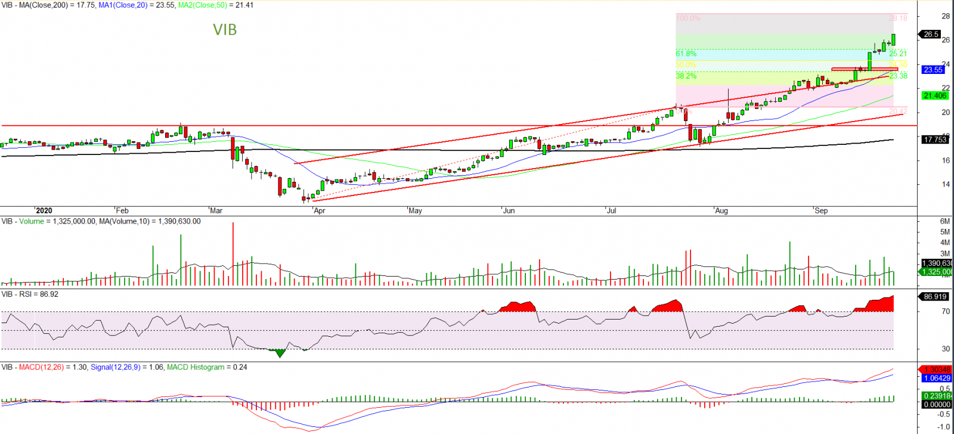Select the 61.8% Fibonacci level label

pos(686,54)
